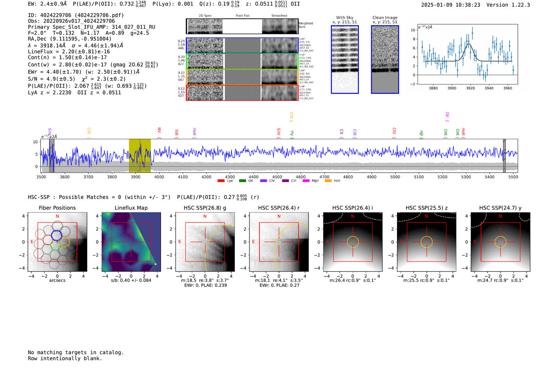Click the Gaussian emission line fit plot

click(467, 54)
